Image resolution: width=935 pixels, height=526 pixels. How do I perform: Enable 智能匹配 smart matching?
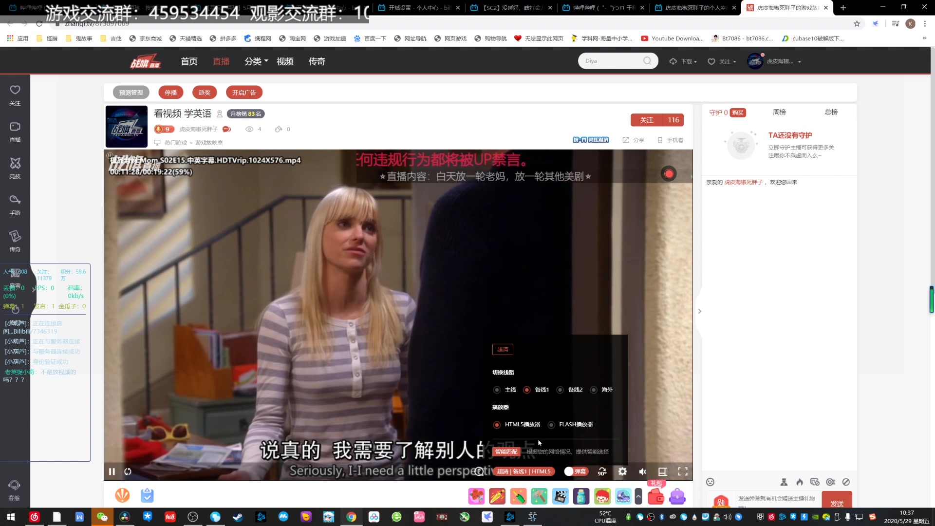point(506,451)
